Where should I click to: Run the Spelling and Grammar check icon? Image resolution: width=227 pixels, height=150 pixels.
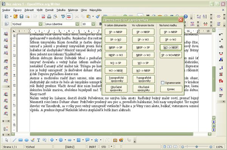click(x=63, y=16)
